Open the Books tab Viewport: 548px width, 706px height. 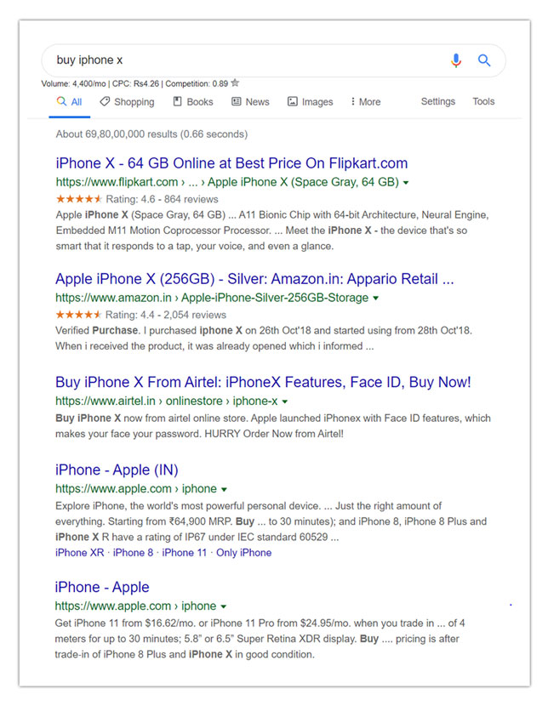click(x=193, y=102)
